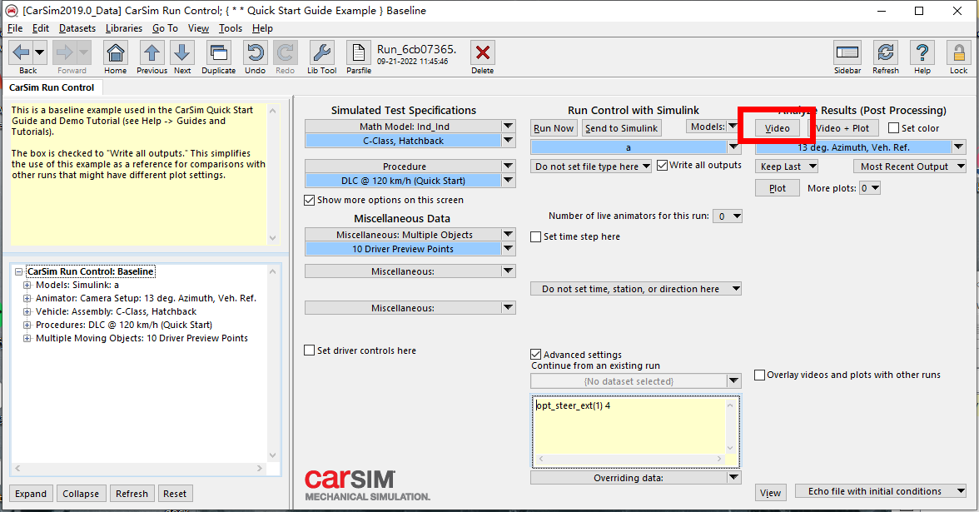Expand Vehicle: Assembly: C-Class, Hatchback node
The height and width of the screenshot is (512, 979).
[x=27, y=311]
